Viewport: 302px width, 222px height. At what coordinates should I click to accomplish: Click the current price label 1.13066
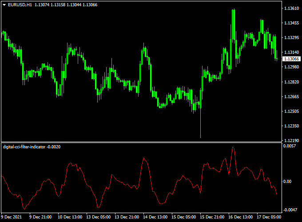(291, 59)
